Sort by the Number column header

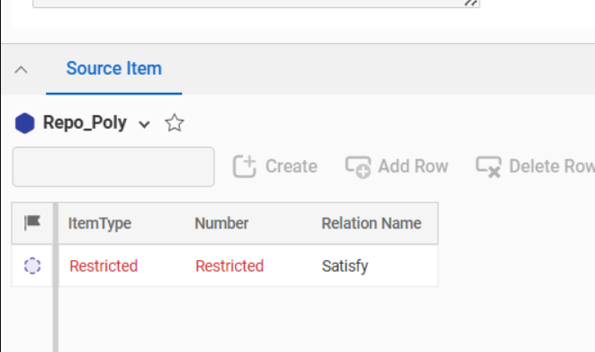point(221,223)
